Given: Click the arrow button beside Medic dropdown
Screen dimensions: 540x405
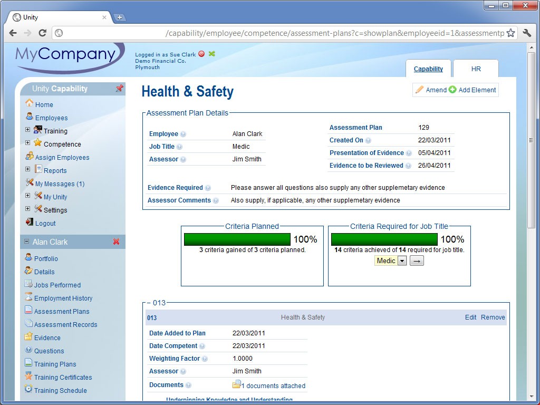Looking at the screenshot, I should coord(417,261).
